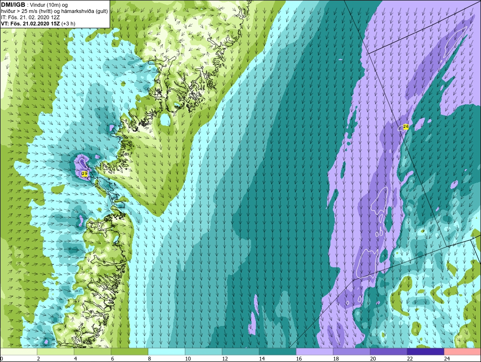
Task: Click the legend label 12
Action: tap(225, 359)
